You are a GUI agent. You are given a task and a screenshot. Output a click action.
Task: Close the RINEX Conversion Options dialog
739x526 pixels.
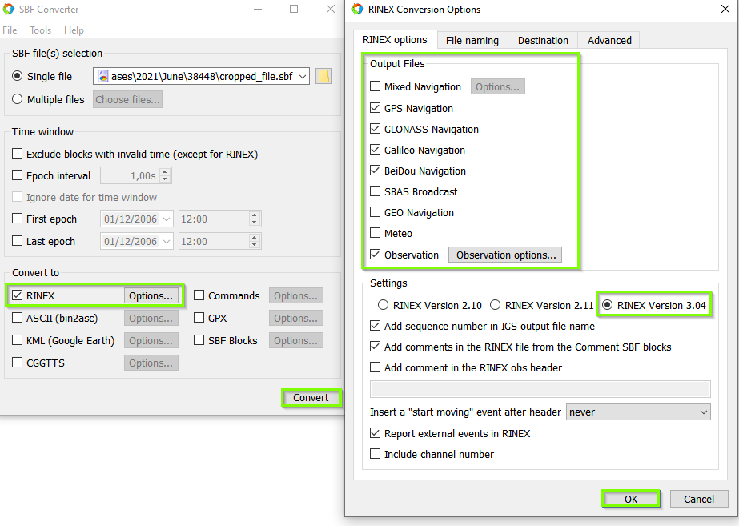click(x=725, y=9)
